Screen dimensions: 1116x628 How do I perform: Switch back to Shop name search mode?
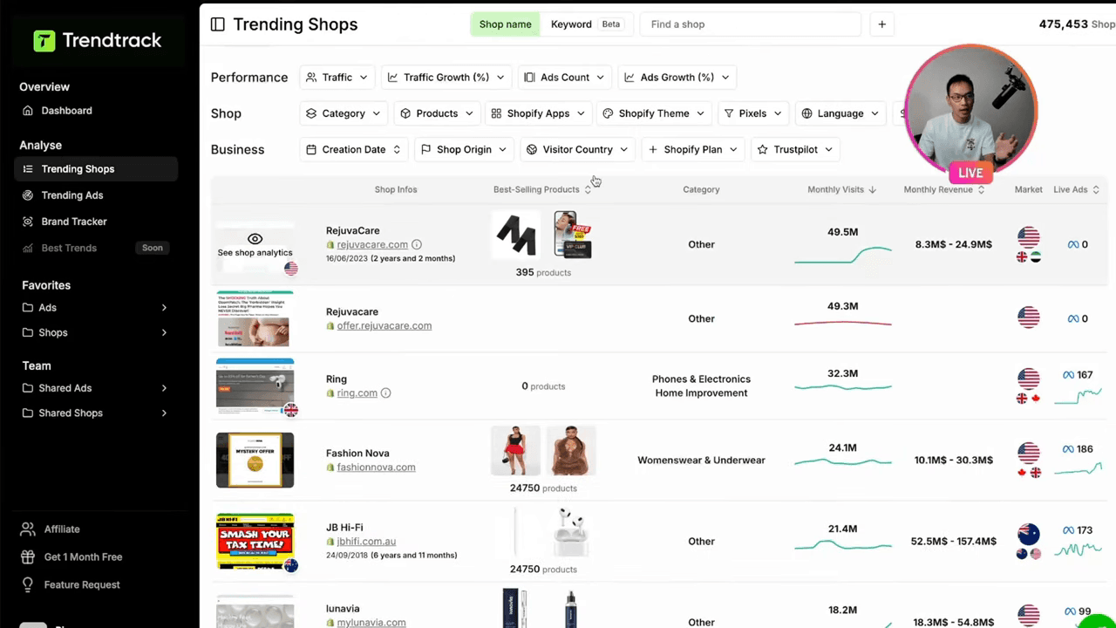tap(505, 24)
